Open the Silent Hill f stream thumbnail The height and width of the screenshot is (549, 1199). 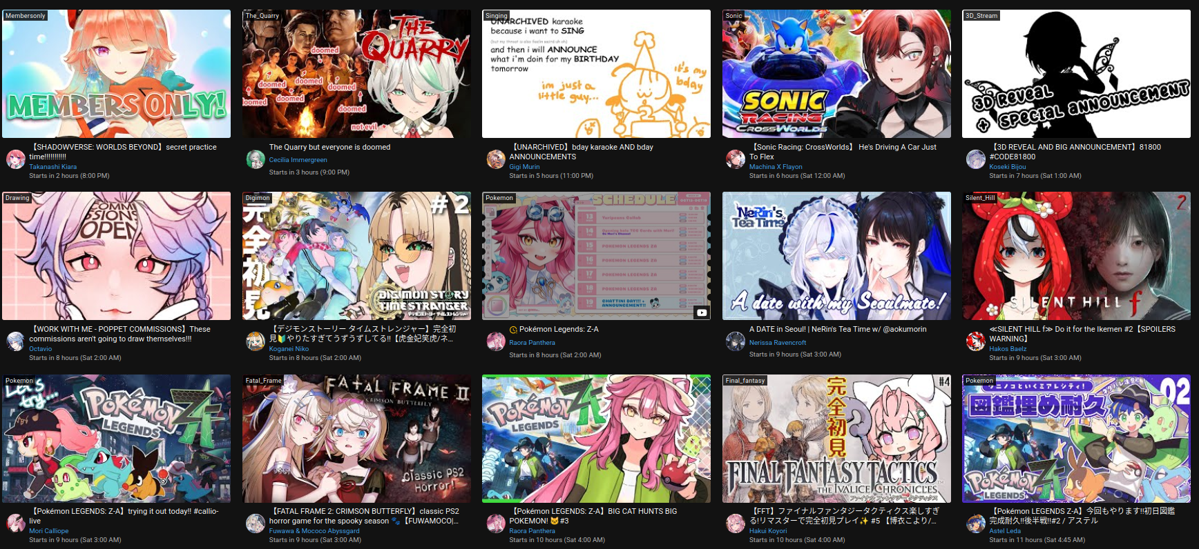(1076, 256)
